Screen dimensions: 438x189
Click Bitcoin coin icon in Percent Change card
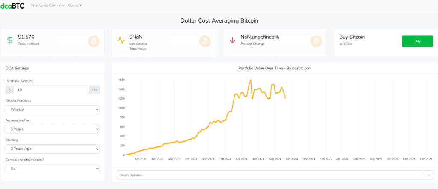[x=317, y=41]
